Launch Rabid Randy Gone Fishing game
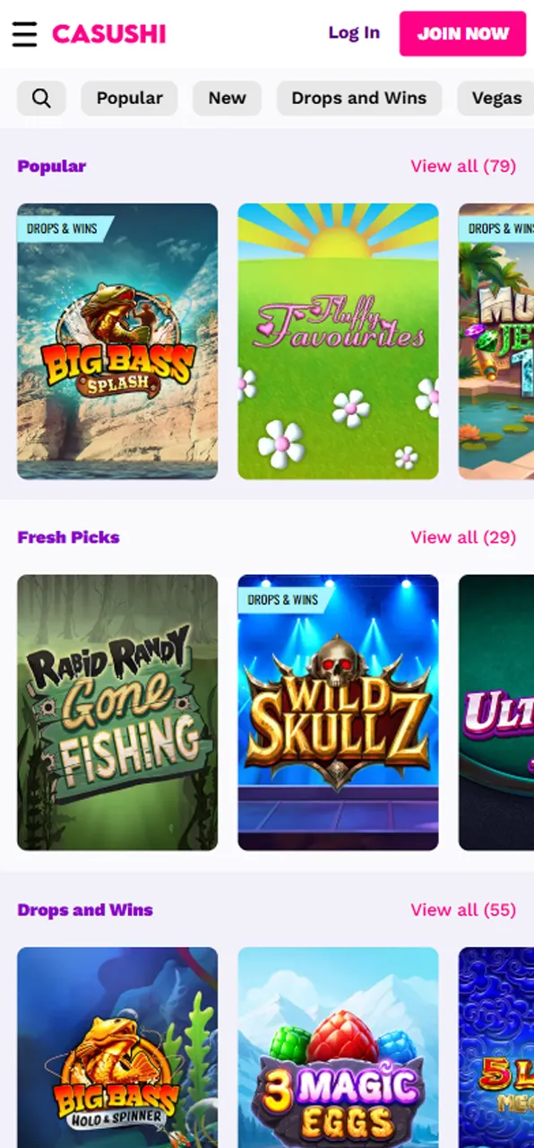The height and width of the screenshot is (1148, 534). click(x=117, y=713)
